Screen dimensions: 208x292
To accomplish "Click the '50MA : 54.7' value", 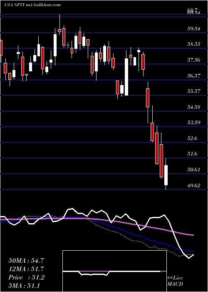I will coord(26,261).
